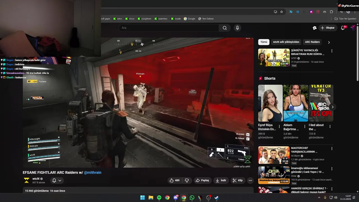
Task: Open the wtcN channel name link
Action: (36, 179)
